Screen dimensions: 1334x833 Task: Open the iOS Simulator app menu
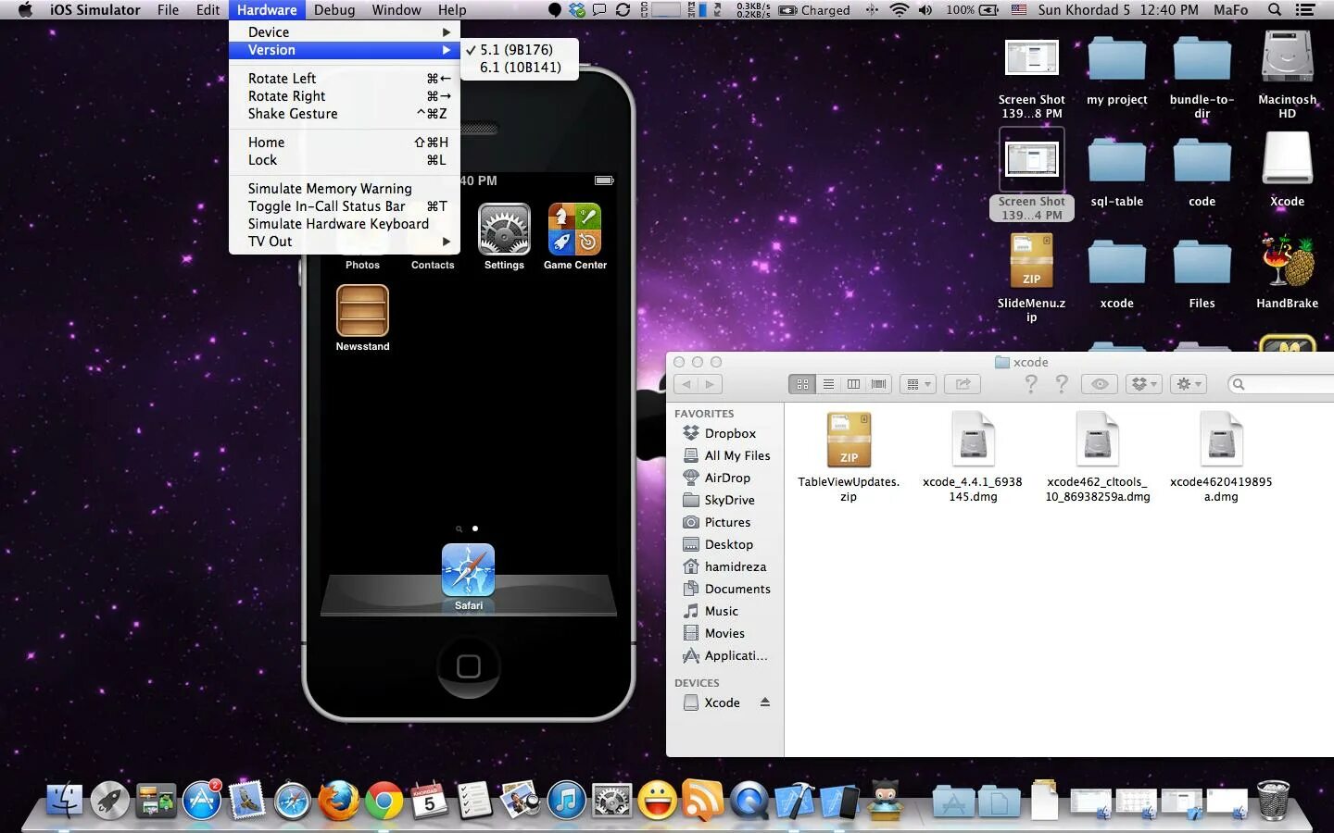tap(95, 10)
